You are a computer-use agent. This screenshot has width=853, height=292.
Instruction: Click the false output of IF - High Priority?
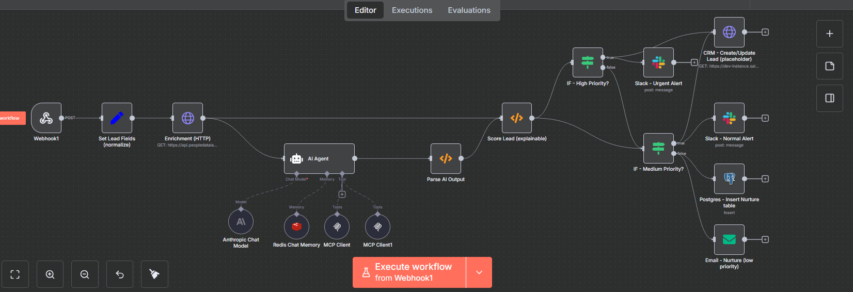click(603, 68)
